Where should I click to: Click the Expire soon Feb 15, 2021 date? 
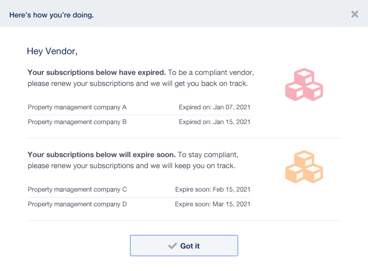click(x=213, y=190)
